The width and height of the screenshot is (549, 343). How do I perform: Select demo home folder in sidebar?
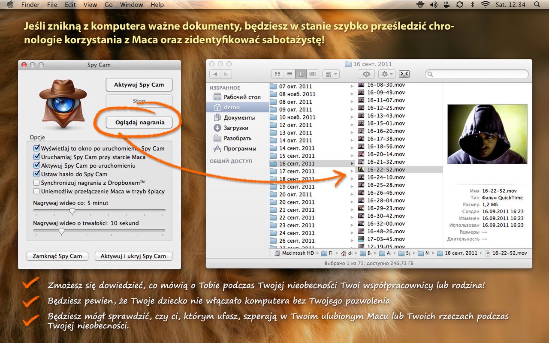238,107
